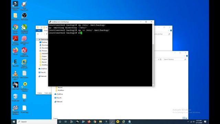Open the red camera app desktop shortcut
Screen dimensions: 220x124
24,52
